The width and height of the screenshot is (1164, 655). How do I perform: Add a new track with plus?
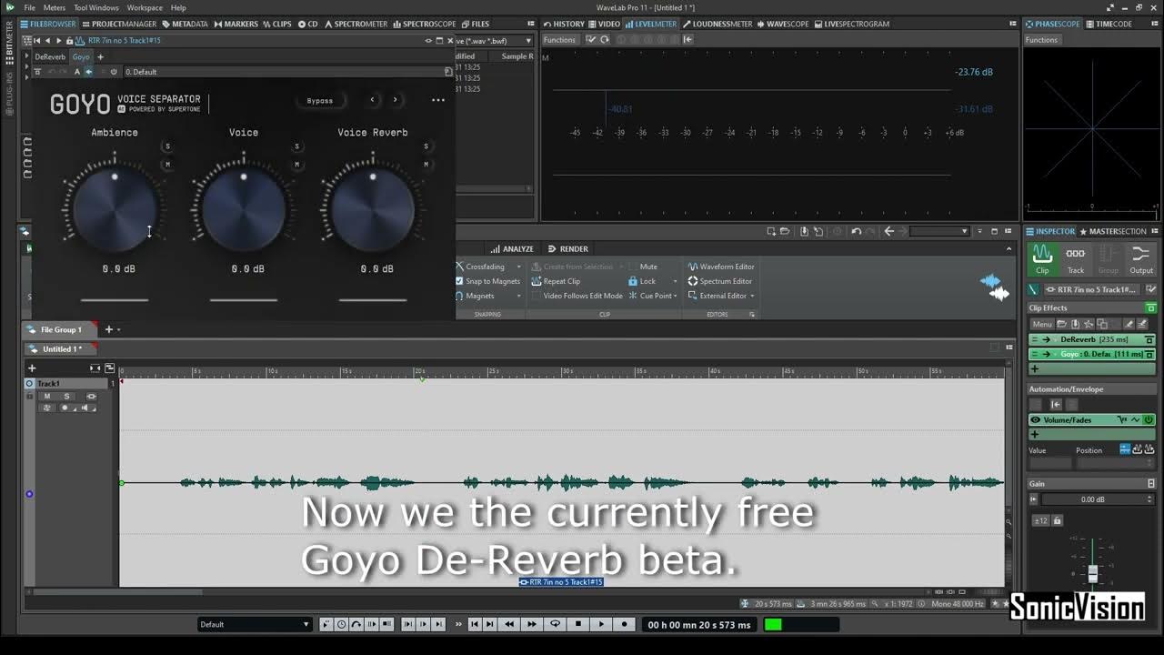click(x=32, y=368)
